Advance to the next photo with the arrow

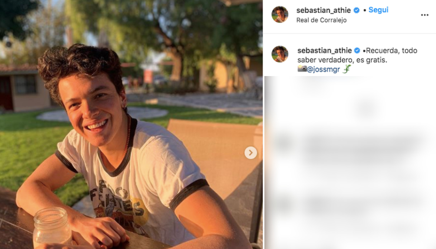point(250,153)
